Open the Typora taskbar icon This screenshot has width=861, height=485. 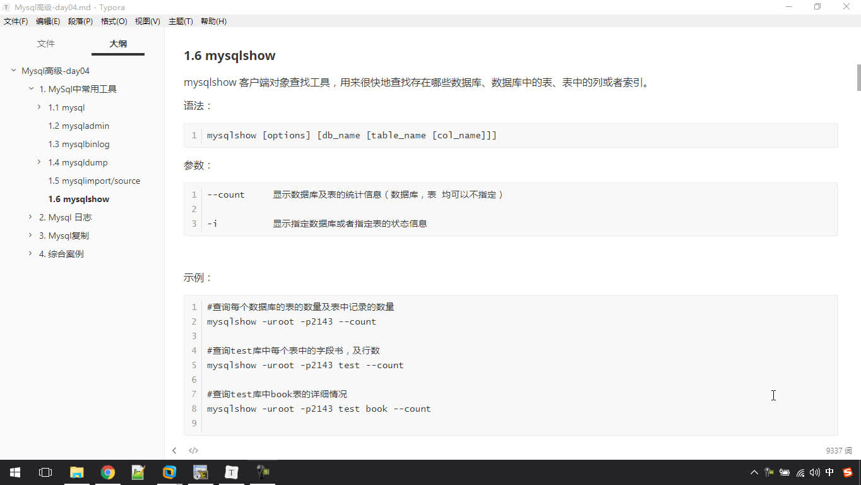click(232, 472)
